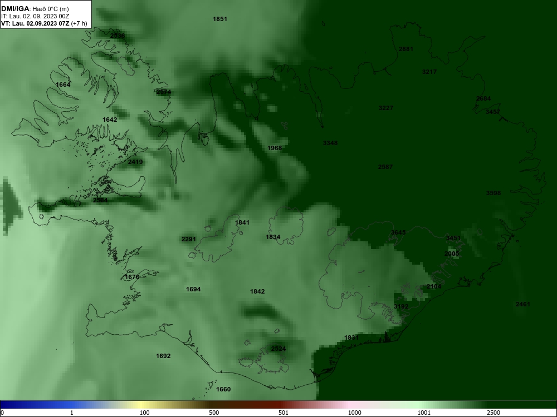This screenshot has width=557, height=417.
Task: Click the glacier value 1834
Action: coord(273,237)
